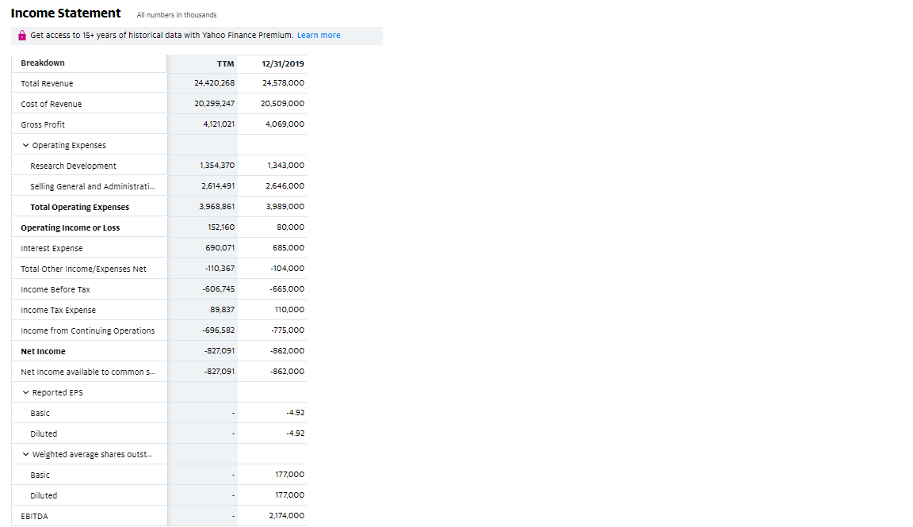Click the Total Revenue row label
Viewport: 913px width, 527px height.
point(48,84)
